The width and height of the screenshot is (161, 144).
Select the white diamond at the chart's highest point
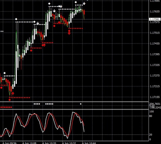[76, 2]
